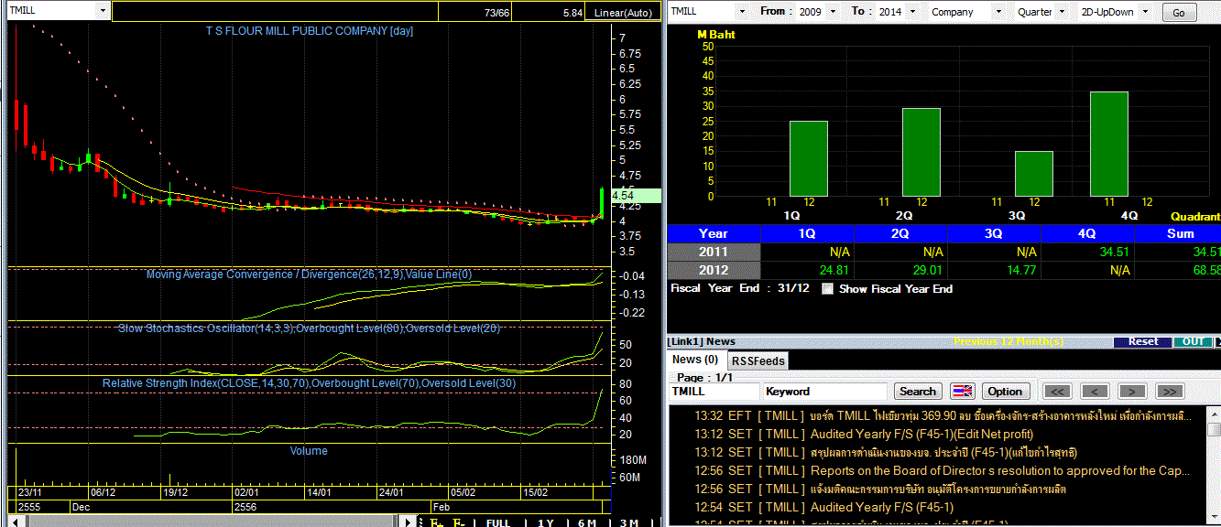Click the F- zoom-out chart icon
The image size is (1221, 527).
tap(459, 522)
